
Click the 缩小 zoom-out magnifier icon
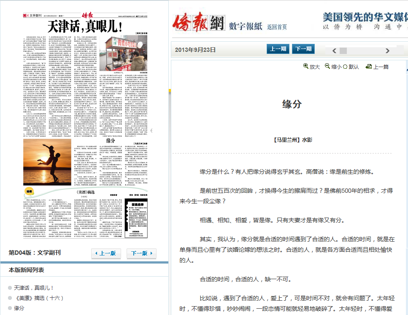coord(327,66)
